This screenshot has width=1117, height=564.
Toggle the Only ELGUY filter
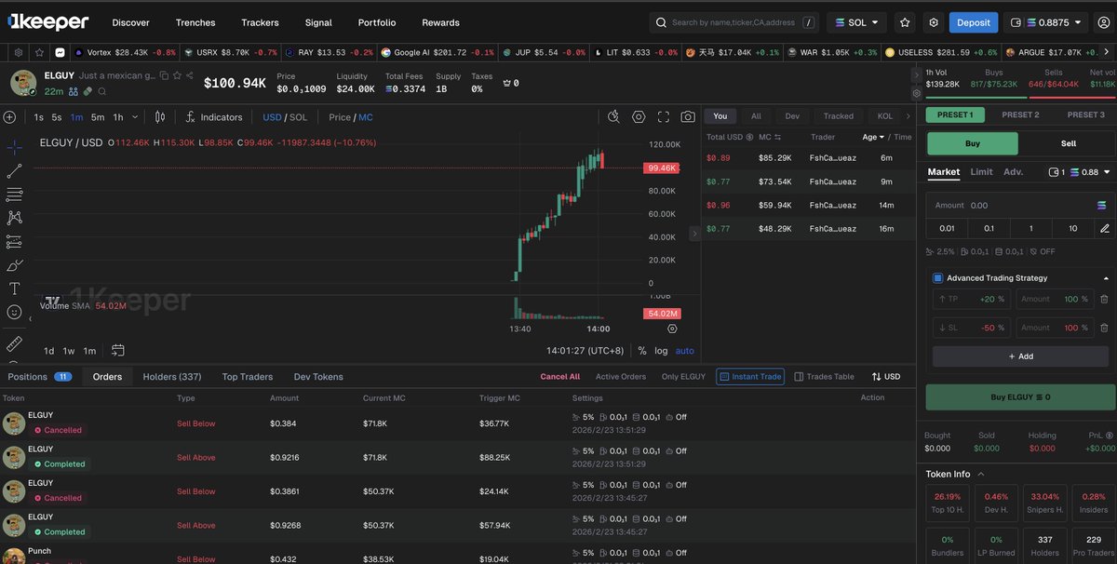(x=683, y=377)
